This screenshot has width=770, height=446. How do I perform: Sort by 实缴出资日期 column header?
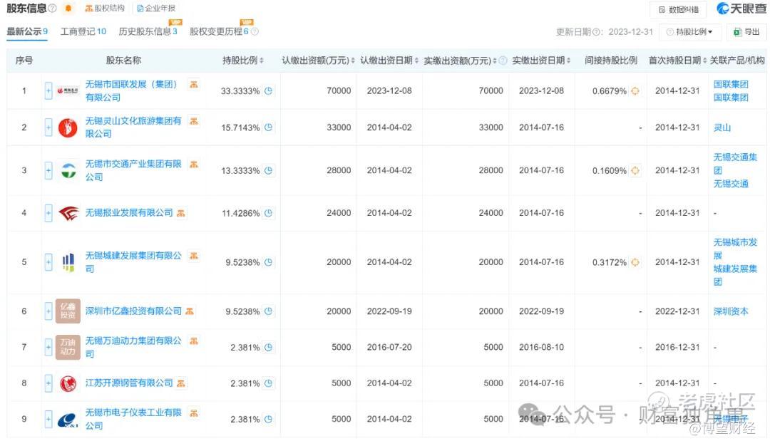point(541,61)
